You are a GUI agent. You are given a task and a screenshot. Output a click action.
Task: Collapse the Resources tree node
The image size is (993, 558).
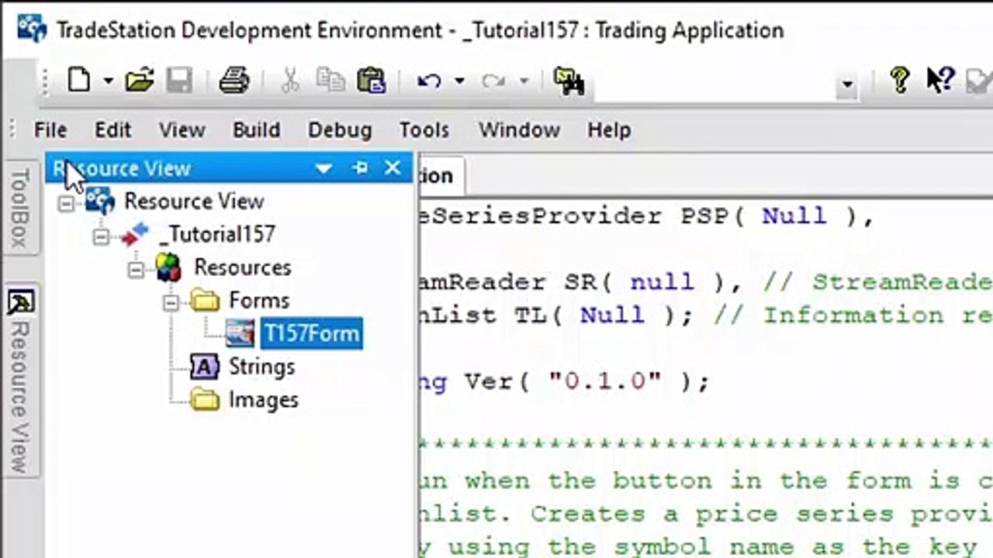(x=137, y=269)
